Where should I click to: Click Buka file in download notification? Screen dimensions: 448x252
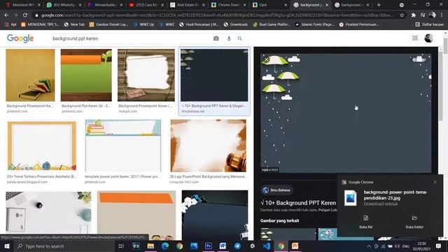365,222
